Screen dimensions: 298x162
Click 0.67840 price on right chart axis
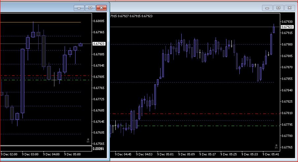[x=287, y=90]
